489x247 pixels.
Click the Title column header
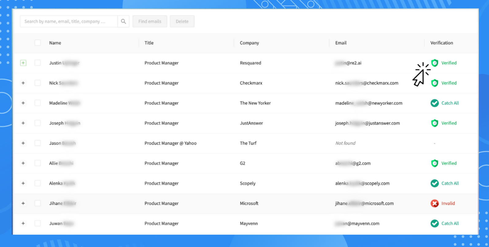(x=149, y=43)
